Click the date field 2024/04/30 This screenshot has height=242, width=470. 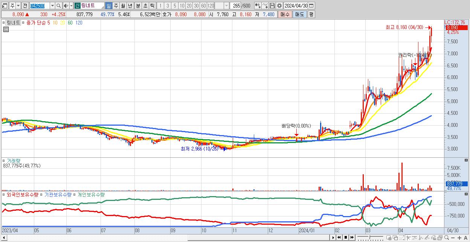tap(296, 6)
